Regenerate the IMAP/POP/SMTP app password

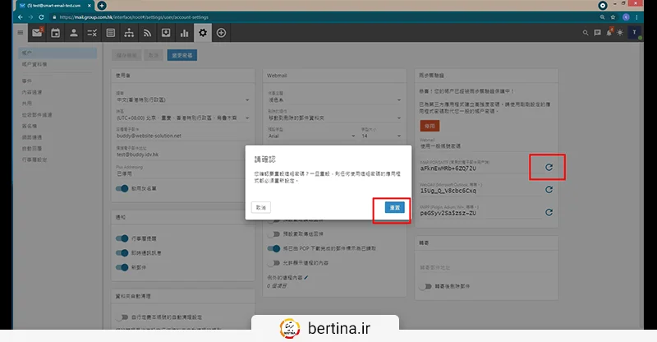pos(548,168)
